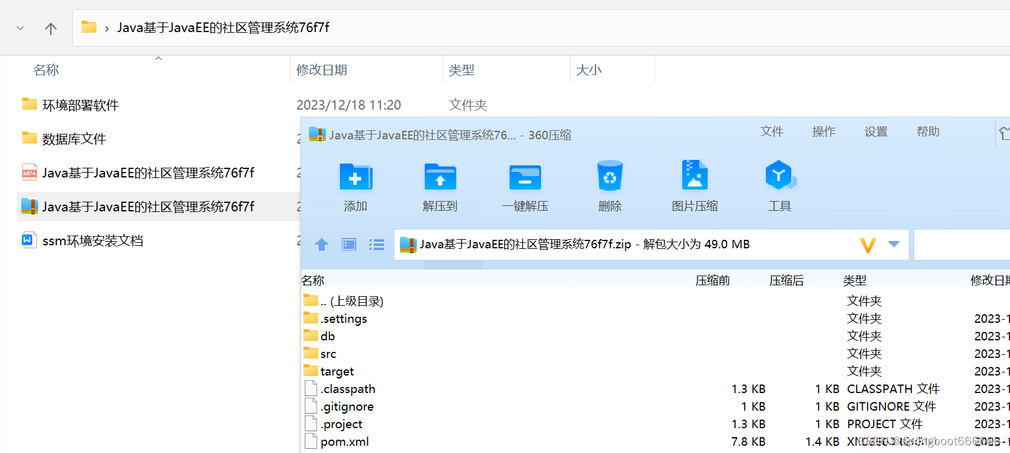This screenshot has width=1010, height=453.
Task: Sort archive list by 压缩前 column
Action: pyautogui.click(x=713, y=280)
